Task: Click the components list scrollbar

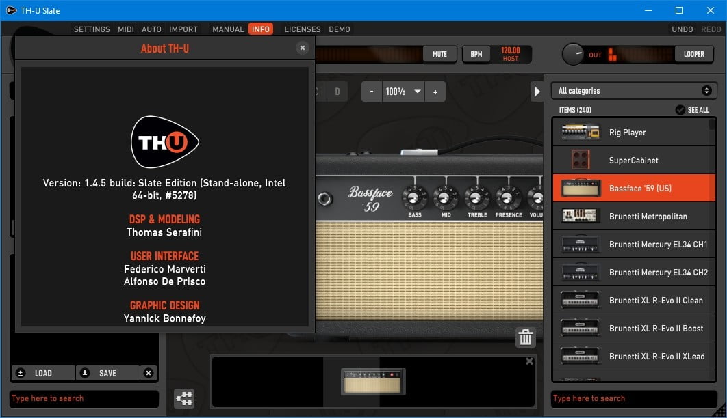Action: point(712,125)
